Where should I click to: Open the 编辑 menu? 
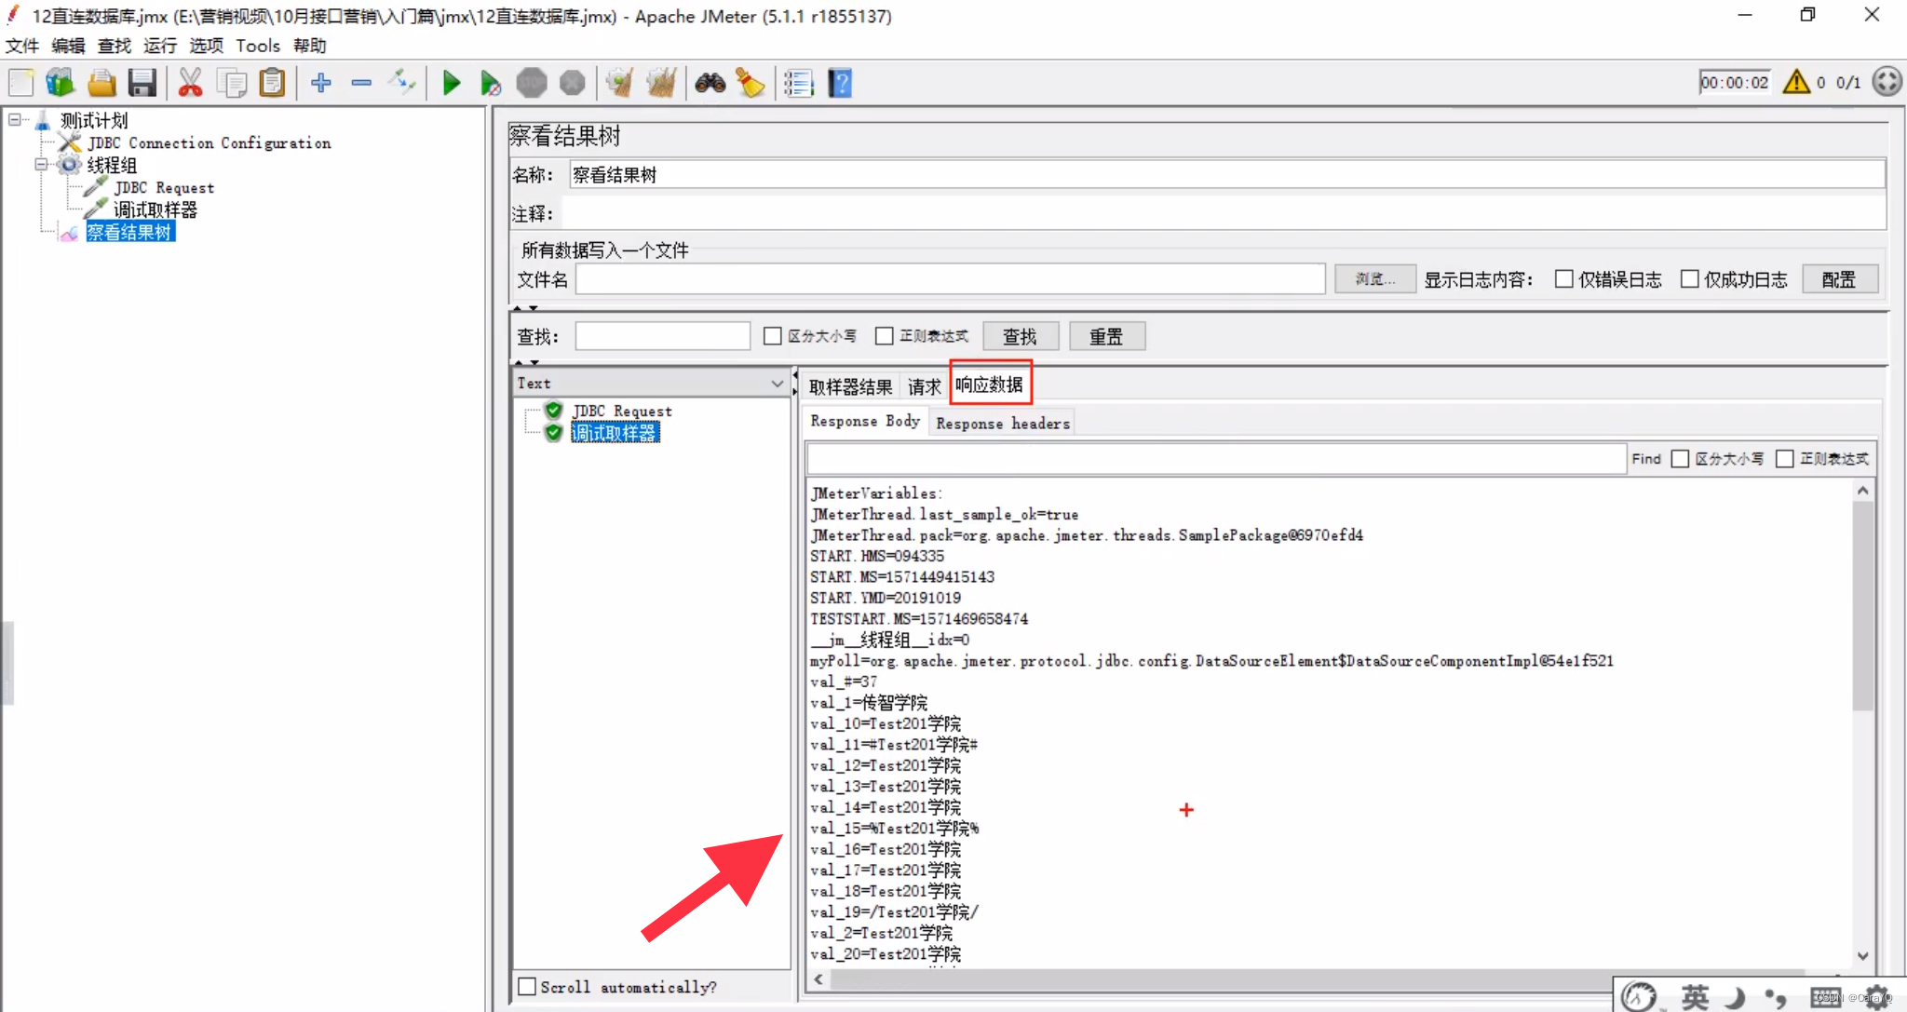[x=68, y=46]
